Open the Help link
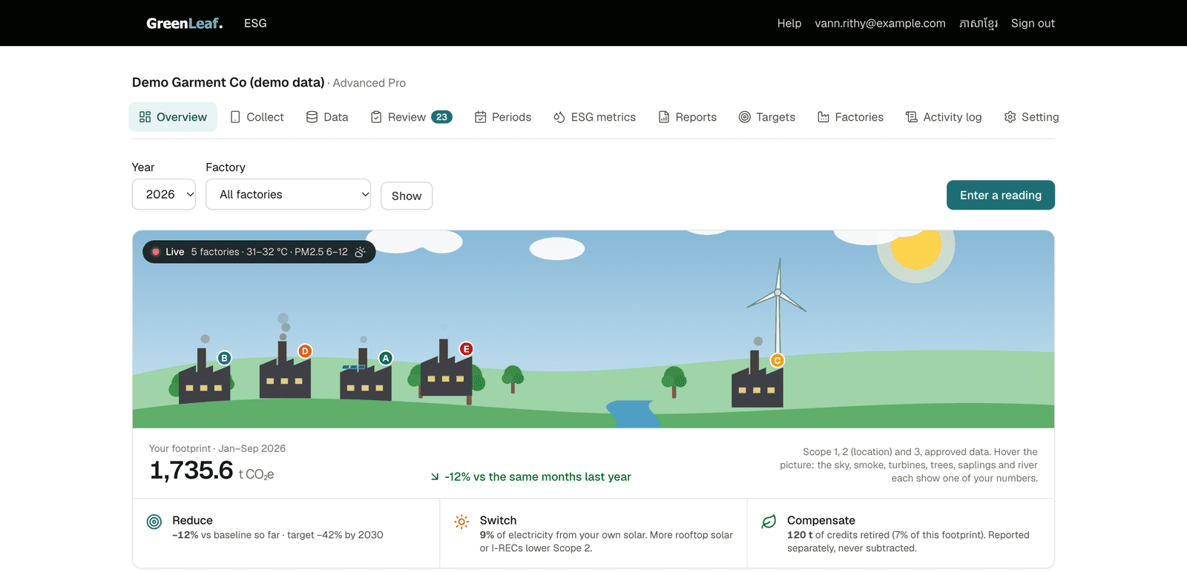Screen dimensions: 1187x572 789,23
